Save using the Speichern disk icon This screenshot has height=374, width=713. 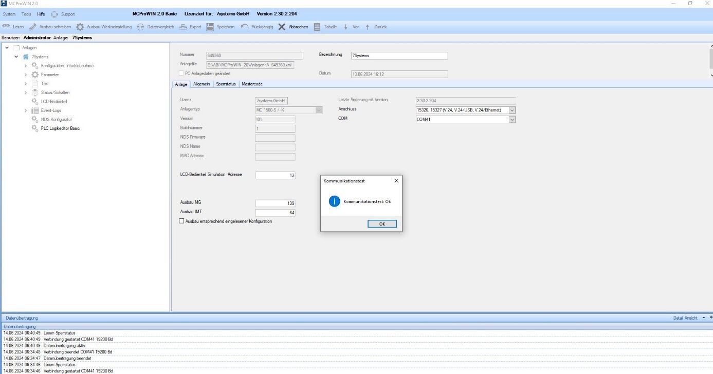(x=210, y=27)
